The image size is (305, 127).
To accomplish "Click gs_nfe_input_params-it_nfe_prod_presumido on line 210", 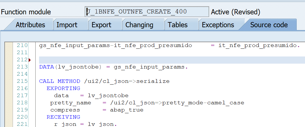I will (115, 46).
